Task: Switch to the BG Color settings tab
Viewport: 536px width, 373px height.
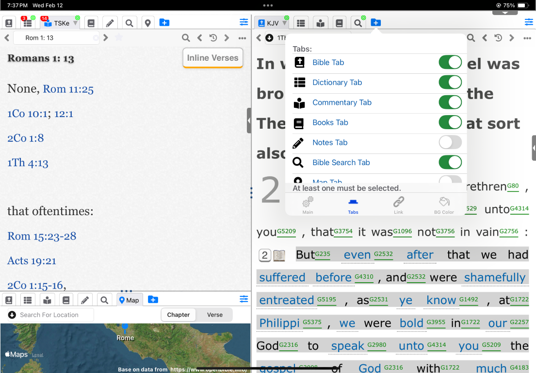Action: coord(444,205)
